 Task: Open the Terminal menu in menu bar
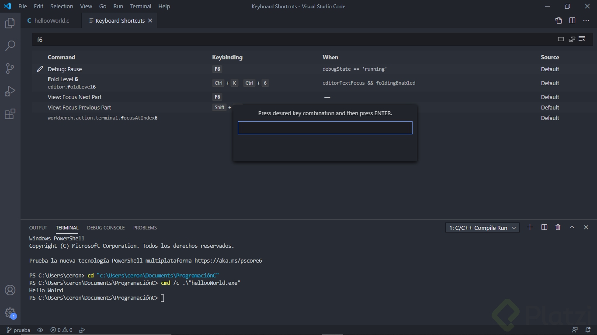click(140, 6)
